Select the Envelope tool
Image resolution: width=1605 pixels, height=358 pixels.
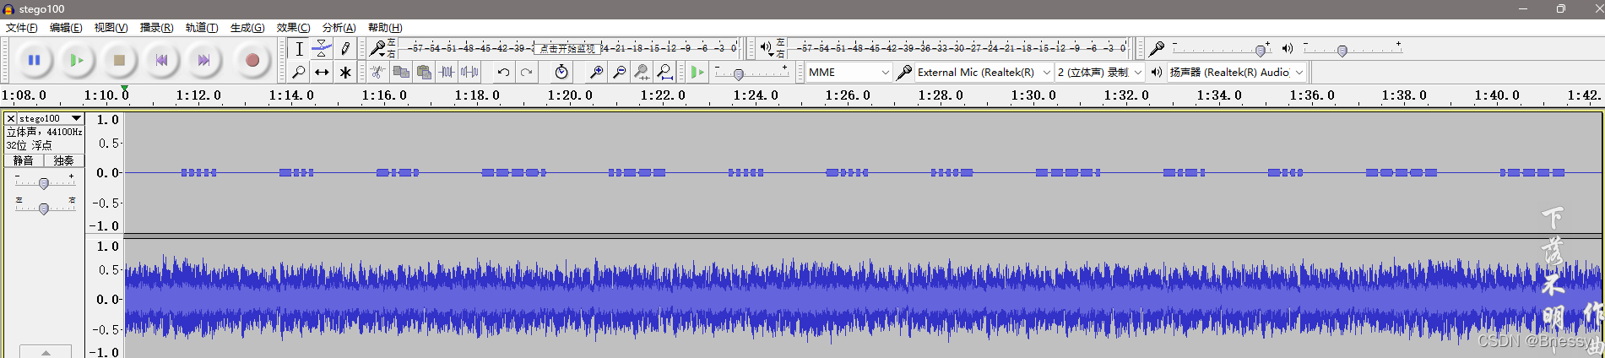point(322,49)
